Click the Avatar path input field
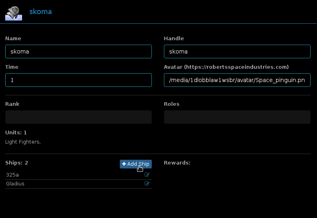 click(237, 80)
